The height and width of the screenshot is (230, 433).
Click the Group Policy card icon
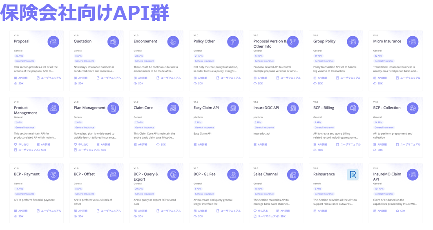pos(353,42)
